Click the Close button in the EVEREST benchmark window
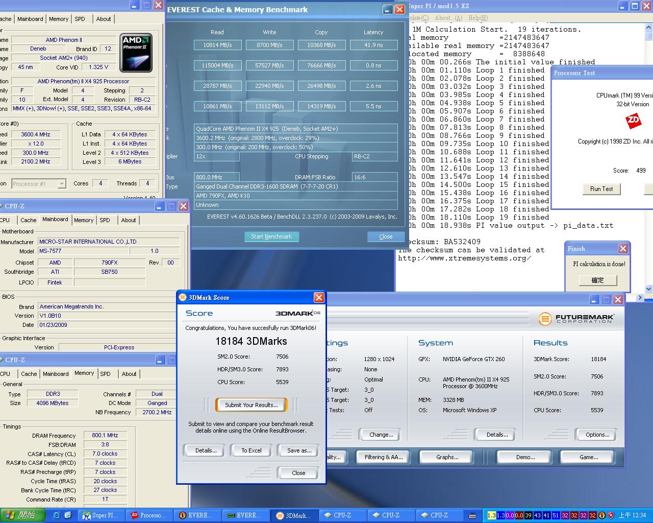 click(386, 236)
